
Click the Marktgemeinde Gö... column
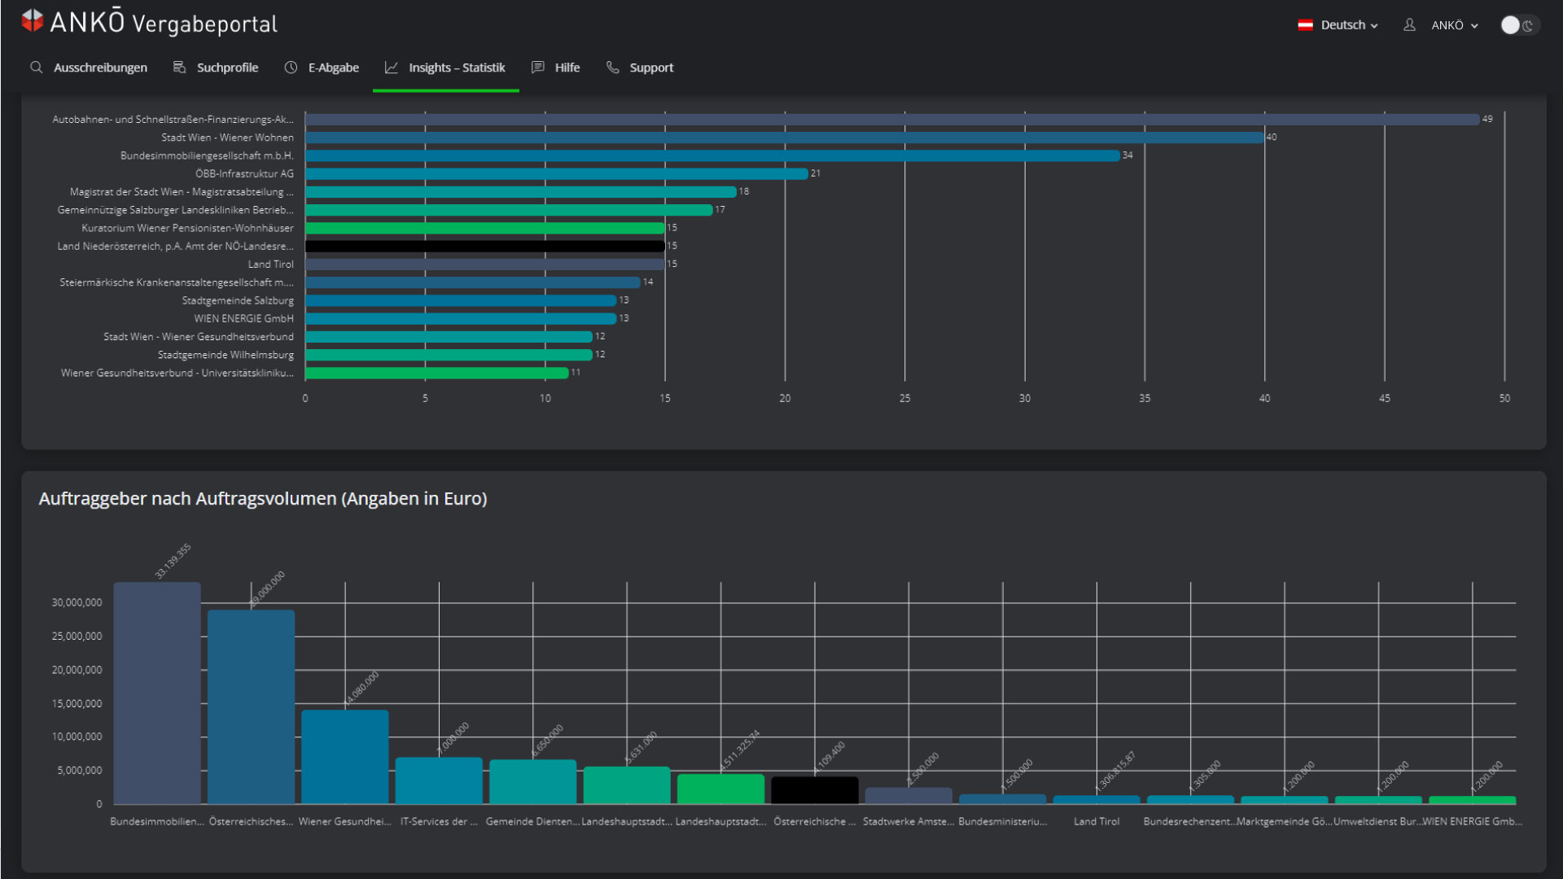[1285, 800]
